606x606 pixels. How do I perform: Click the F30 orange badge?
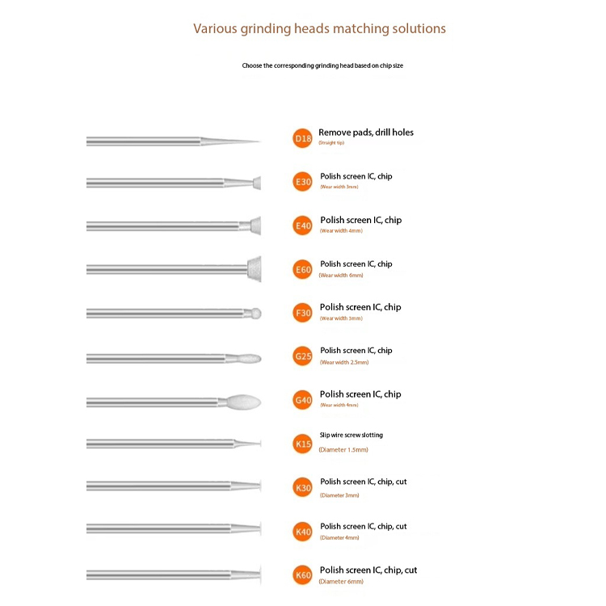[x=303, y=313]
